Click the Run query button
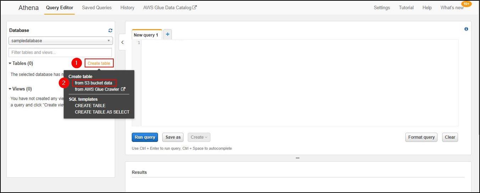 click(x=145, y=137)
